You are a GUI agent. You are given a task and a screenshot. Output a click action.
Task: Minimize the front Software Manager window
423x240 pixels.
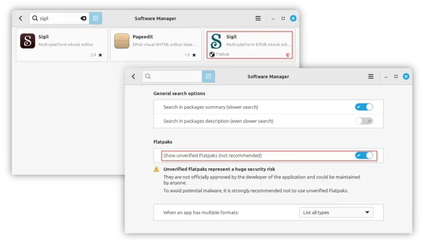tap(386, 77)
